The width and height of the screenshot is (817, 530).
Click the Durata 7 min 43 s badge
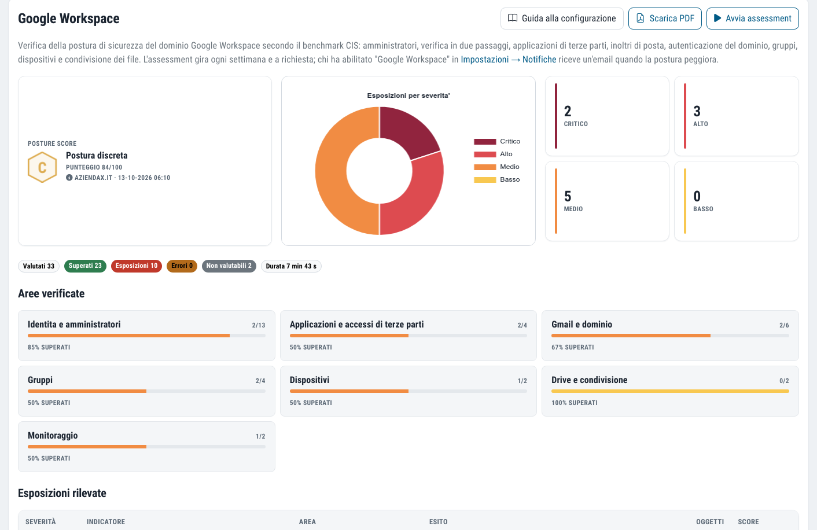click(291, 266)
